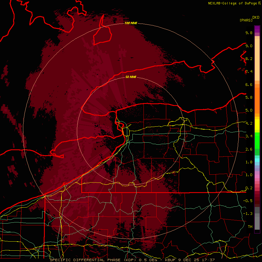Image resolution: width=262 pixels, height=262 pixels.
Task: Click the TH threshold label
Action: [250, 226]
